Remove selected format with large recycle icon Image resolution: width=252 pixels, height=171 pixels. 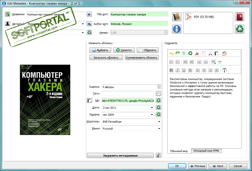point(239,29)
